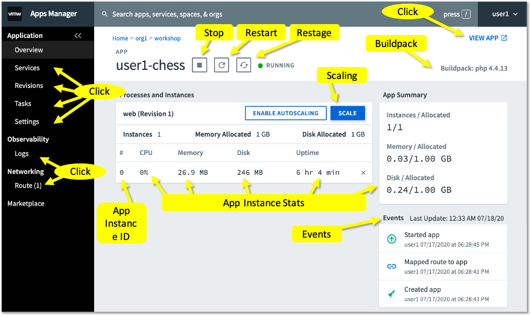Click the Networking section header
Screen dimensions: 531x316
(x=25, y=171)
